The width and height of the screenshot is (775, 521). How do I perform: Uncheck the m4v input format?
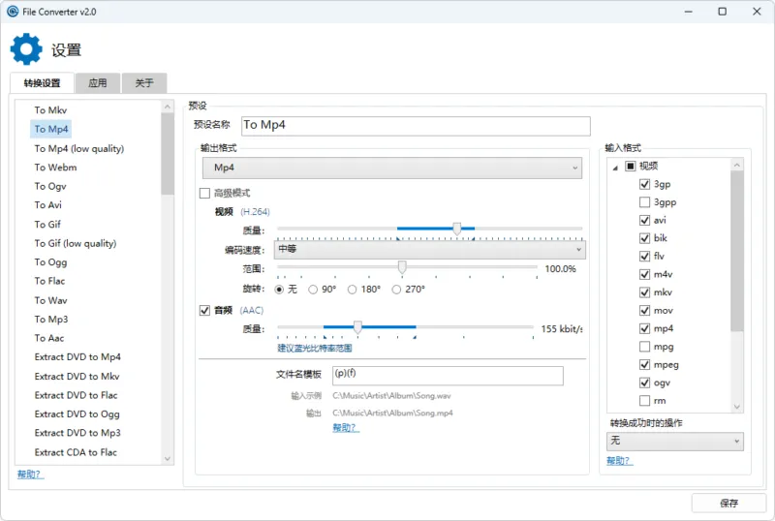pos(644,274)
